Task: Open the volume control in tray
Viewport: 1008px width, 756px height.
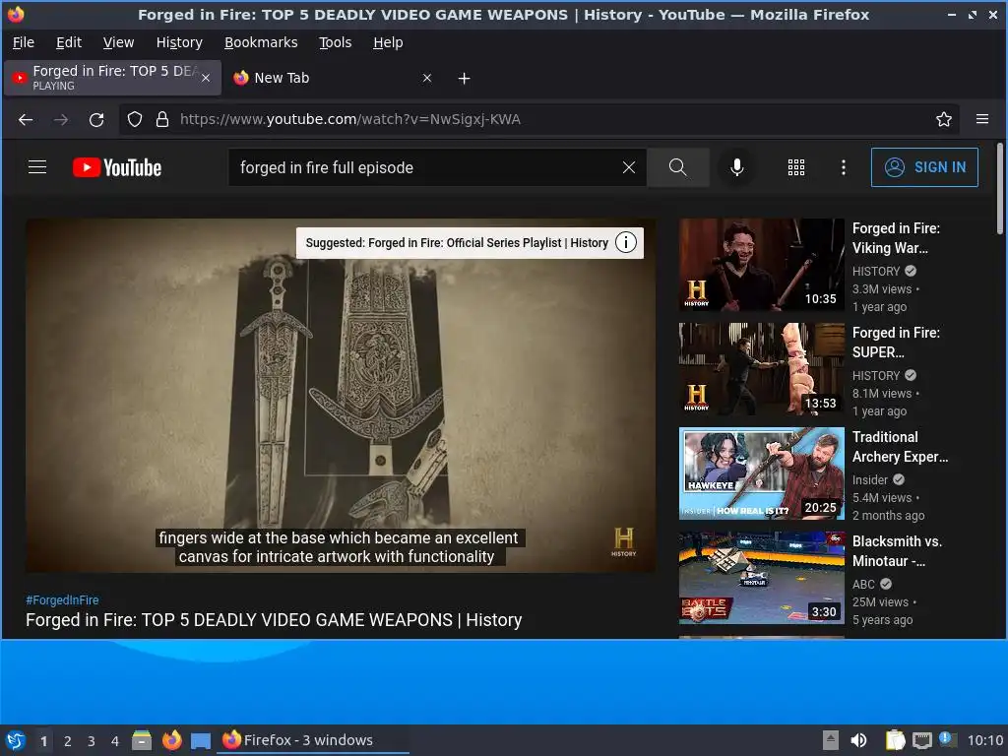Action: [858, 740]
